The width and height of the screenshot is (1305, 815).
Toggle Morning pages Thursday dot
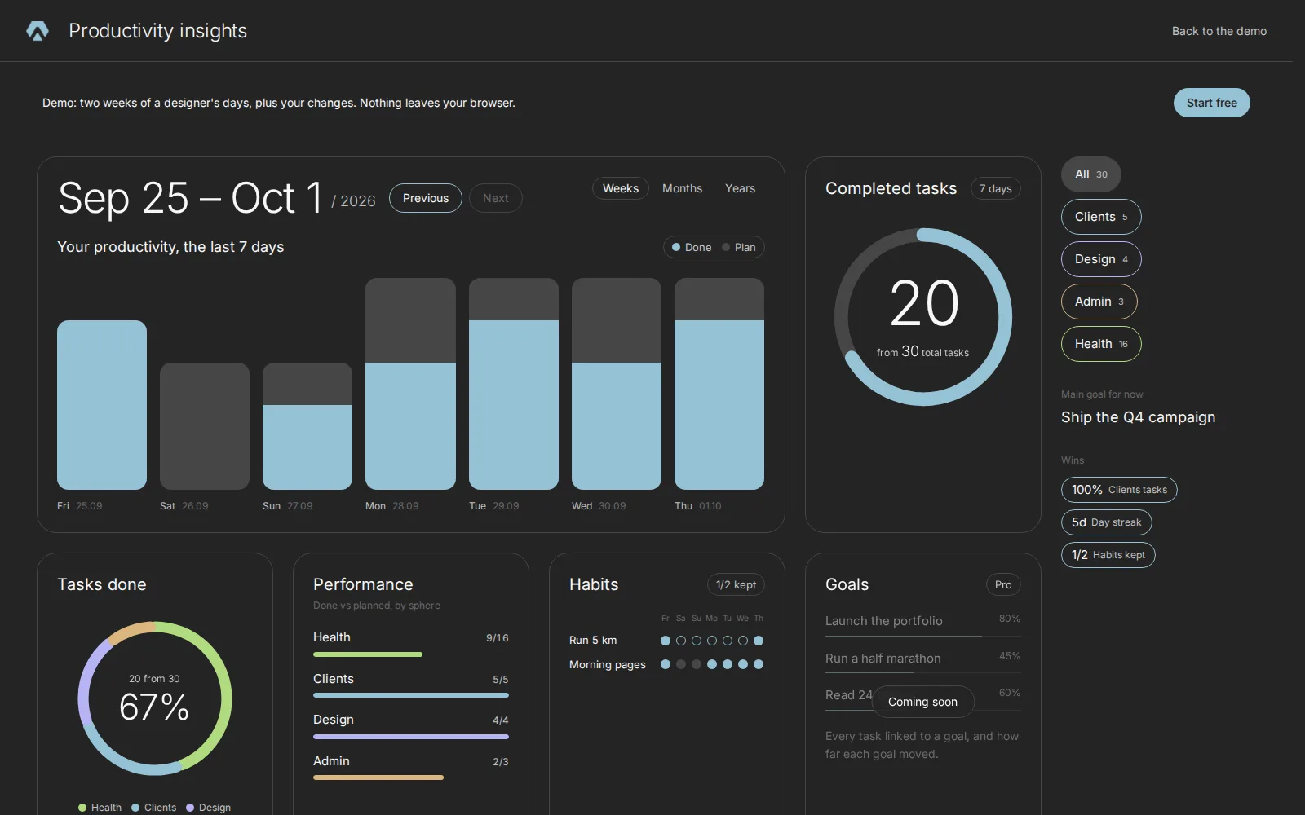pyautogui.click(x=759, y=664)
